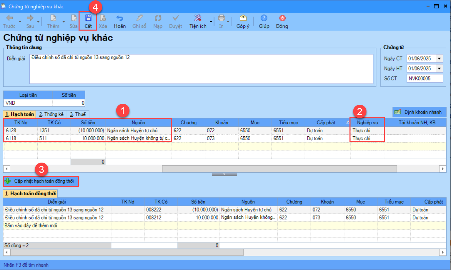
Task: Click the panel collapse arrow between grids
Action: coord(224,174)
